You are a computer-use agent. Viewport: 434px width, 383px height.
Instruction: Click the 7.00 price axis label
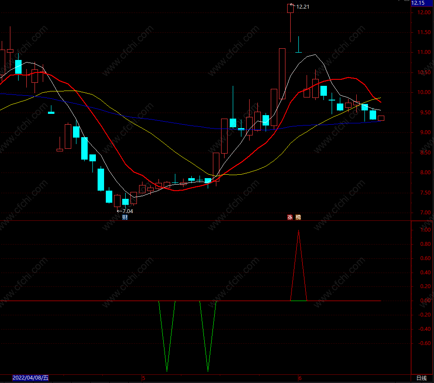425,213
